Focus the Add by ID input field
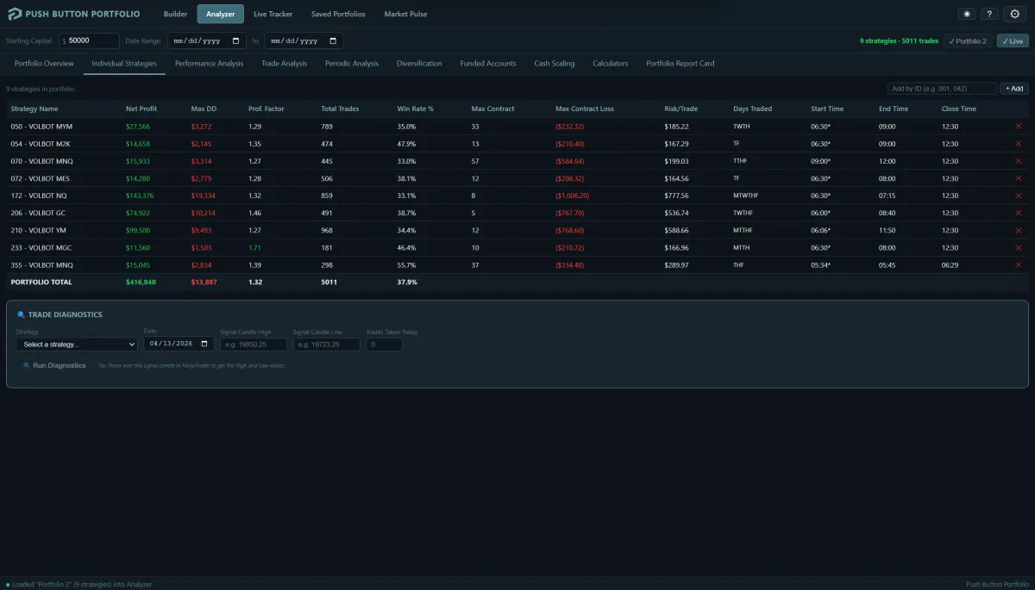Image resolution: width=1035 pixels, height=590 pixels. tap(942, 89)
